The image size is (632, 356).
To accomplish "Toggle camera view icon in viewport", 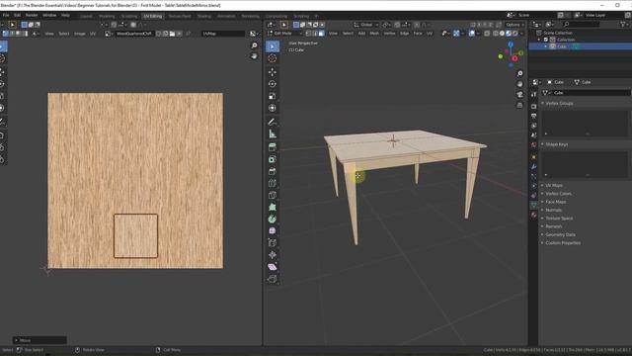I will click(520, 95).
